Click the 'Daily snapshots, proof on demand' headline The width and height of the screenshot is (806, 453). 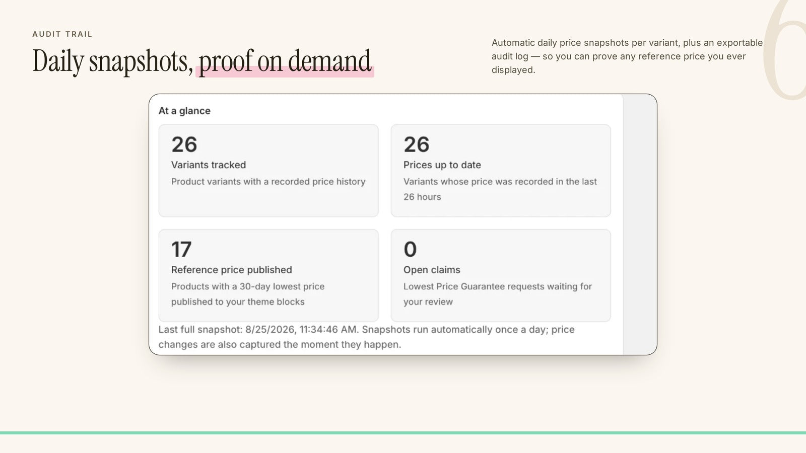pyautogui.click(x=202, y=61)
